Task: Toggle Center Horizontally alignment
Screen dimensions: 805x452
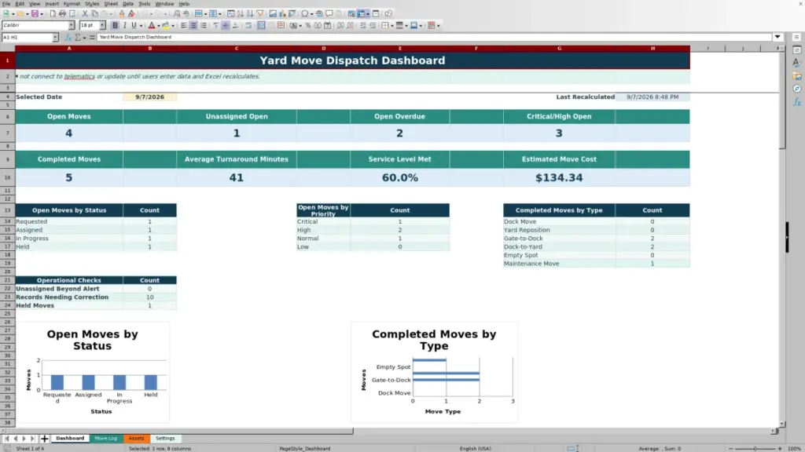Action: pyautogui.click(x=193, y=25)
